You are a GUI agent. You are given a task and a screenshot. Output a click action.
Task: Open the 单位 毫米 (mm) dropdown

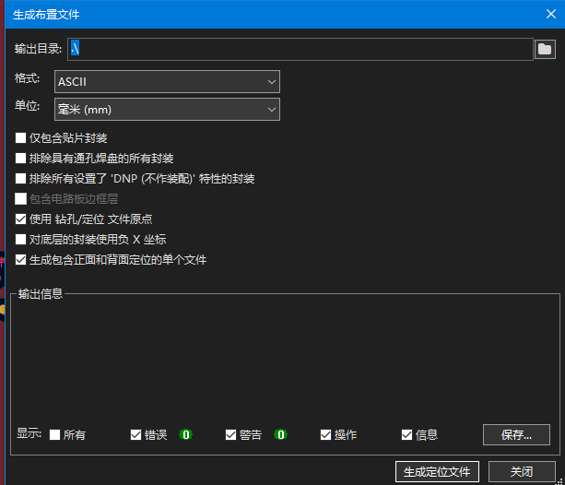pyautogui.click(x=167, y=110)
